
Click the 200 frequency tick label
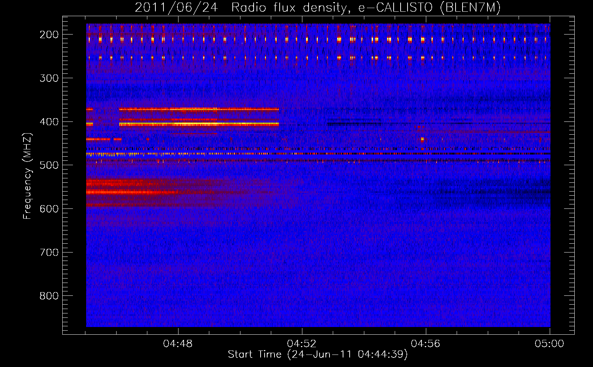[x=49, y=34]
